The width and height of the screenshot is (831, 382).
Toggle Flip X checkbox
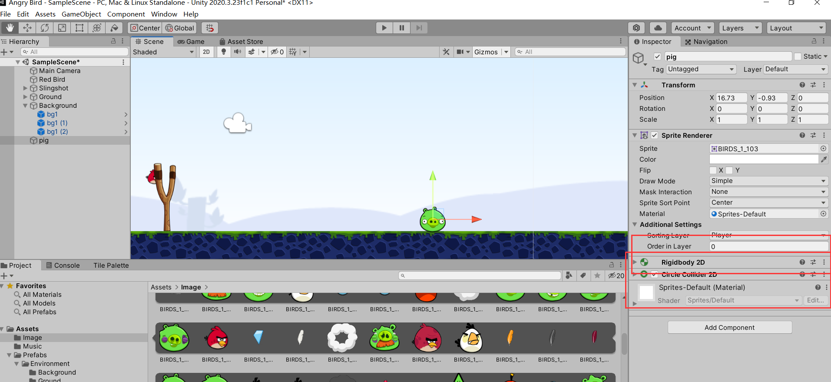tap(713, 170)
